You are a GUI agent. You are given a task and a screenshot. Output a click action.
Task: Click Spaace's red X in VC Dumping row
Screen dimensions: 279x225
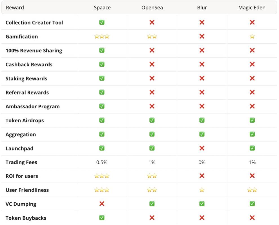pos(102,204)
